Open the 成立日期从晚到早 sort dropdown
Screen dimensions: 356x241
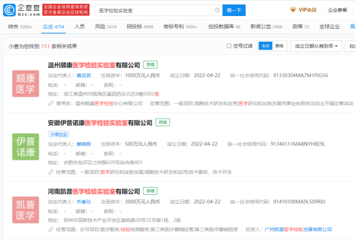coord(316,46)
